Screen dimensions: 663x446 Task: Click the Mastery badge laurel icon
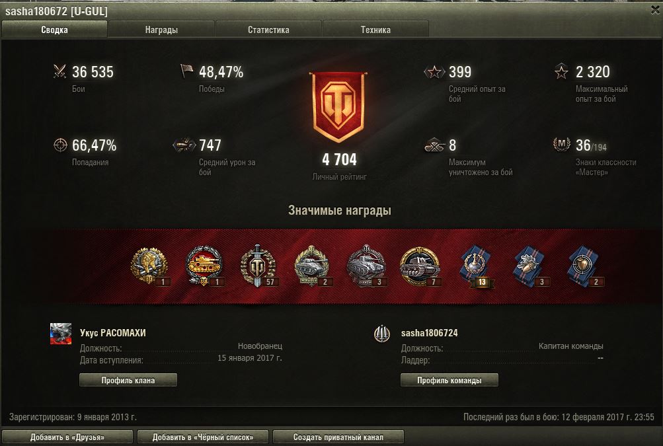561,145
